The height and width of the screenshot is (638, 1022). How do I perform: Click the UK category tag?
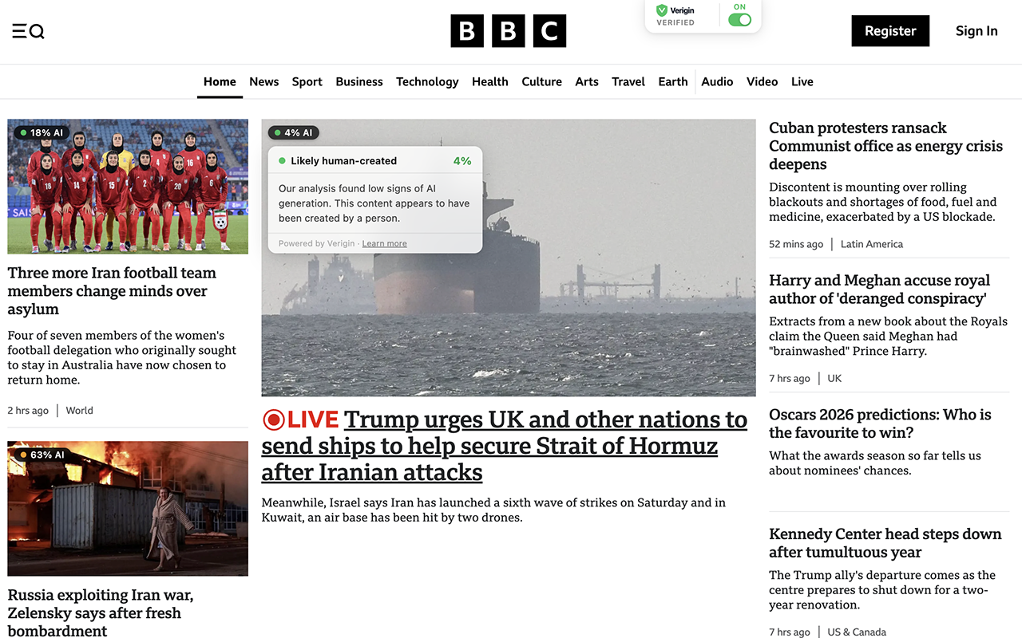(x=834, y=379)
